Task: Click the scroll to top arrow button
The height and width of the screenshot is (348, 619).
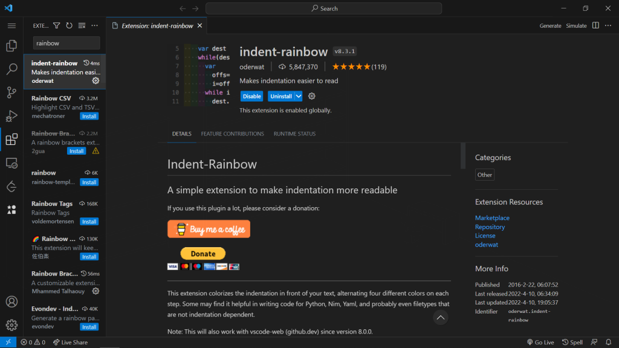Action: (440, 318)
